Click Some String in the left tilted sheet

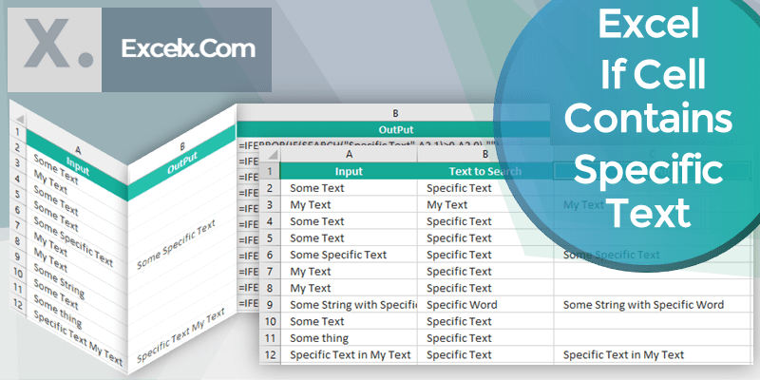[59, 282]
